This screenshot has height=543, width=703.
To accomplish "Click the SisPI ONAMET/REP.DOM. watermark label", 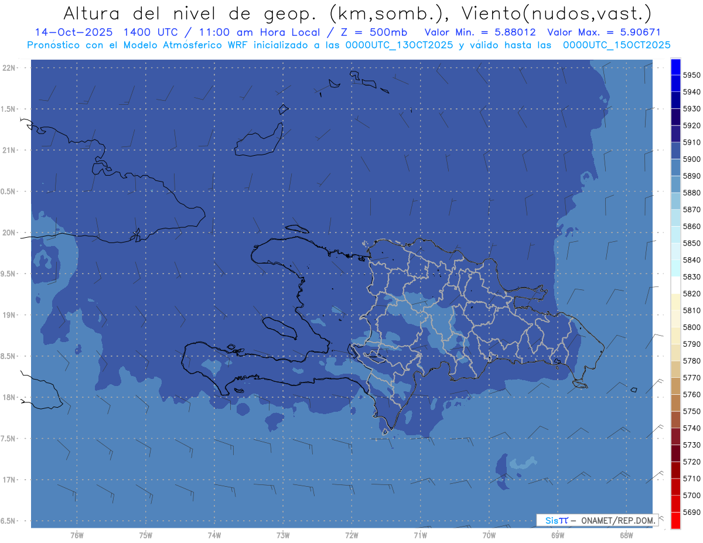I will tap(596, 520).
